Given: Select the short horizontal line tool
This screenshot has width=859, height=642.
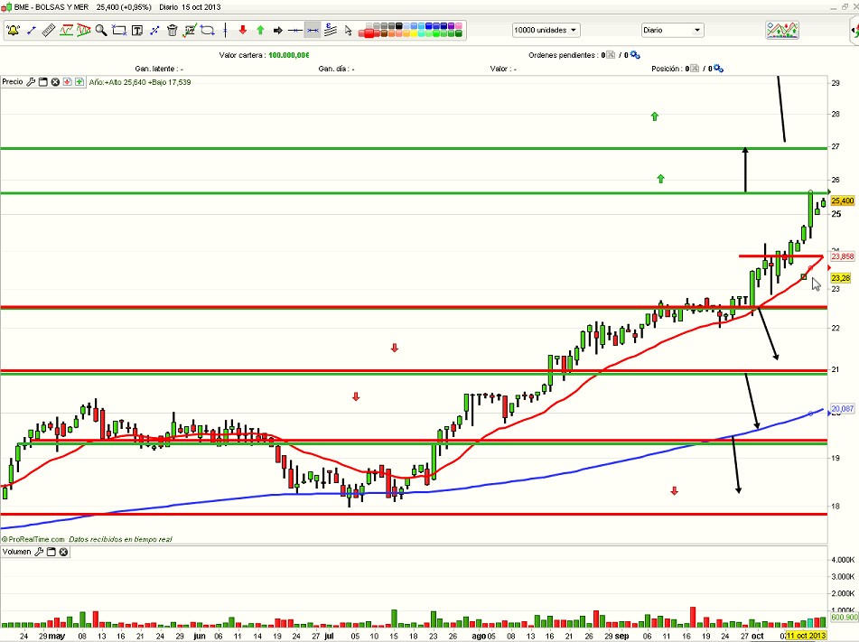Looking at the screenshot, I should [295, 30].
